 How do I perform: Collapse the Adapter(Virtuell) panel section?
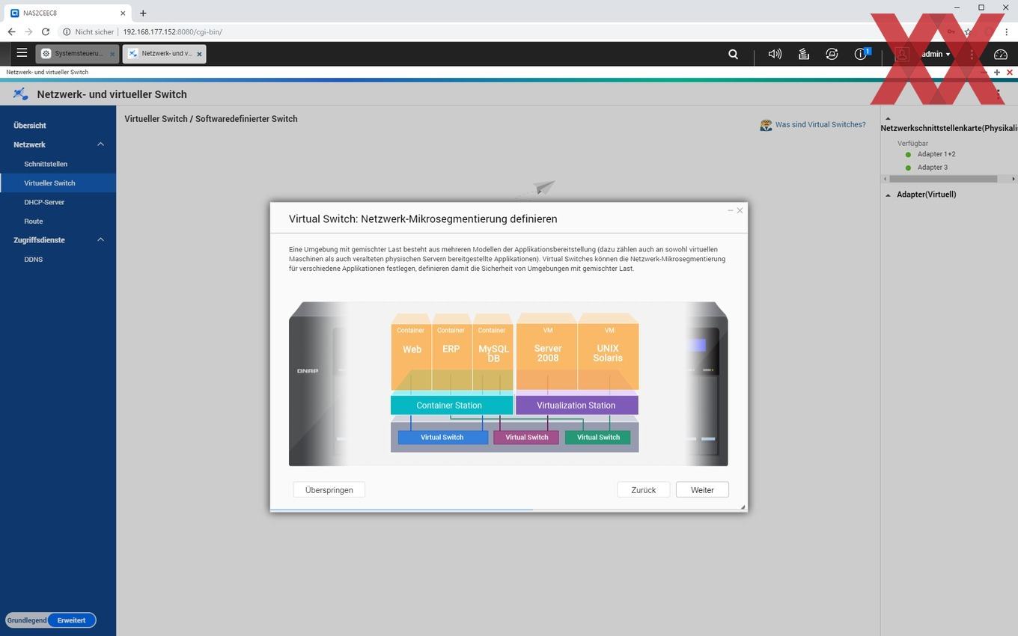coord(889,195)
